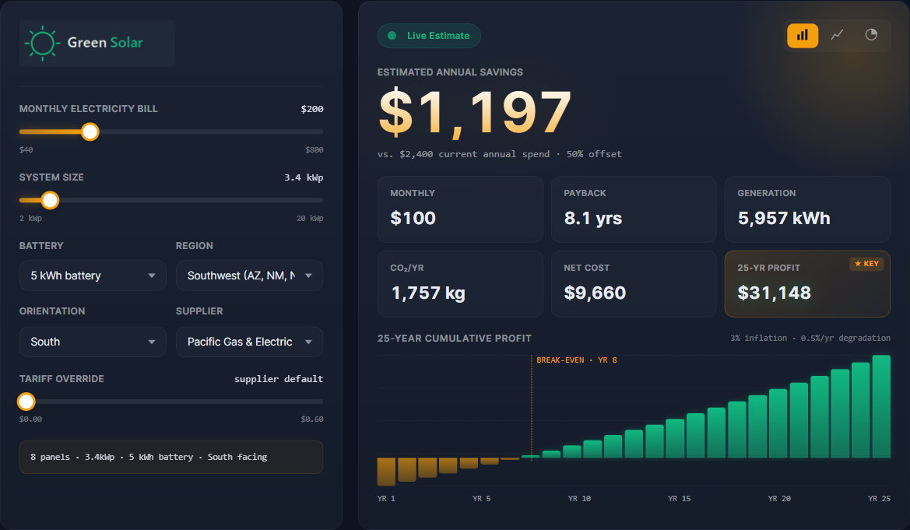
Task: Switch to line chart view
Action: click(837, 35)
